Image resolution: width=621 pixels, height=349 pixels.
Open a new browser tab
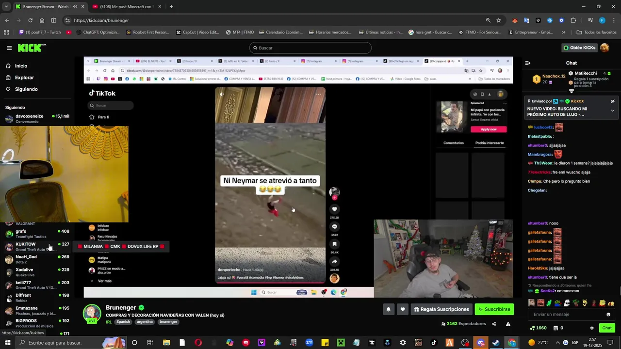[x=171, y=6]
